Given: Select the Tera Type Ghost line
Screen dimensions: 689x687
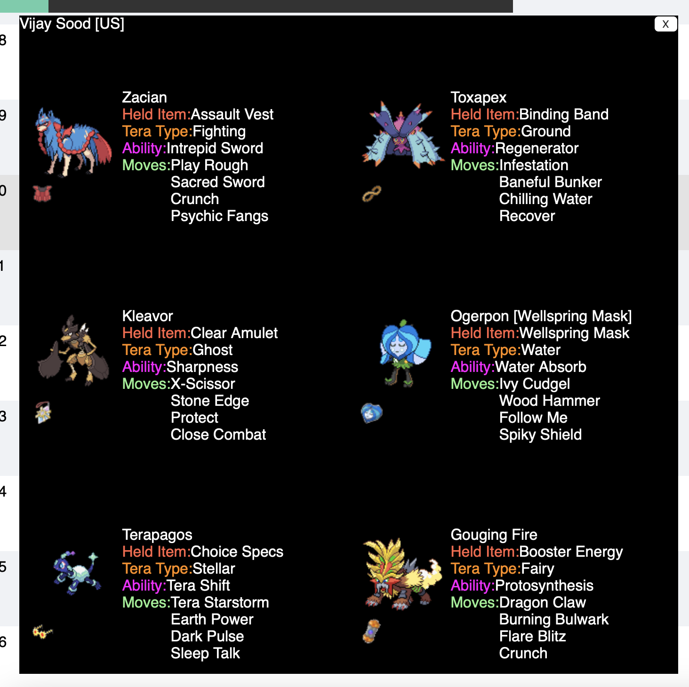Looking at the screenshot, I should 177,350.
